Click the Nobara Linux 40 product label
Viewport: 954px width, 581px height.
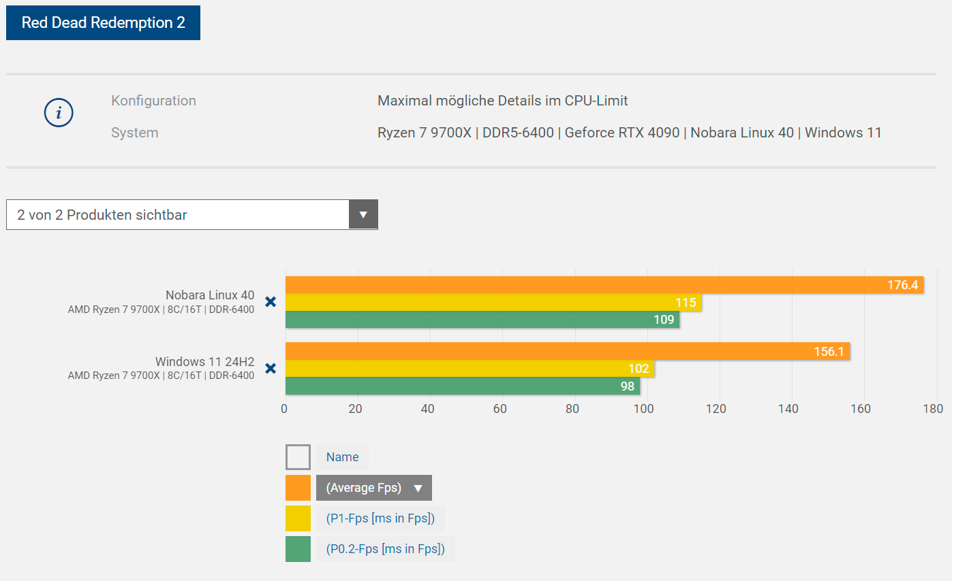pos(210,295)
